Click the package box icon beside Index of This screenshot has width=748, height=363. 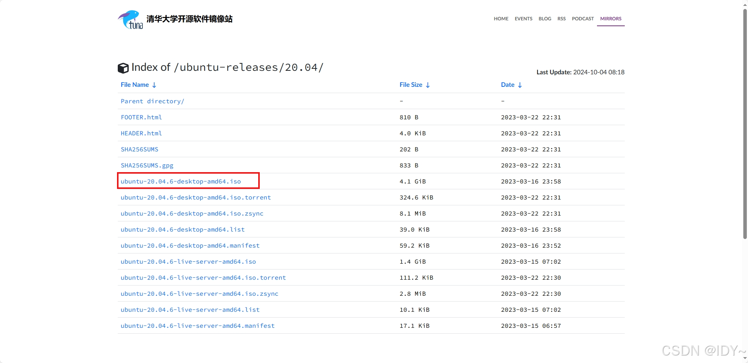(123, 68)
